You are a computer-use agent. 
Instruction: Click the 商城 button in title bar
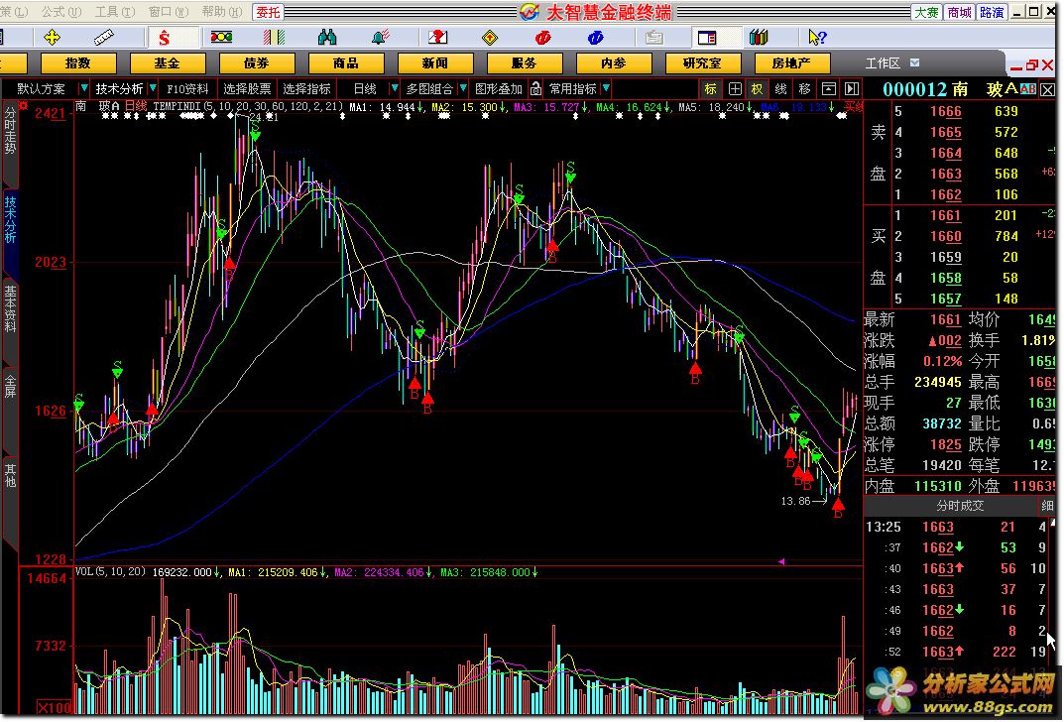[959, 12]
